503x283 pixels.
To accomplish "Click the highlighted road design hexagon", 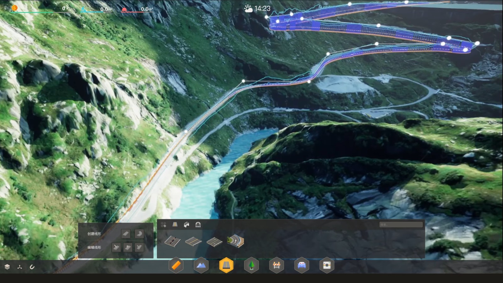I will 226,266.
